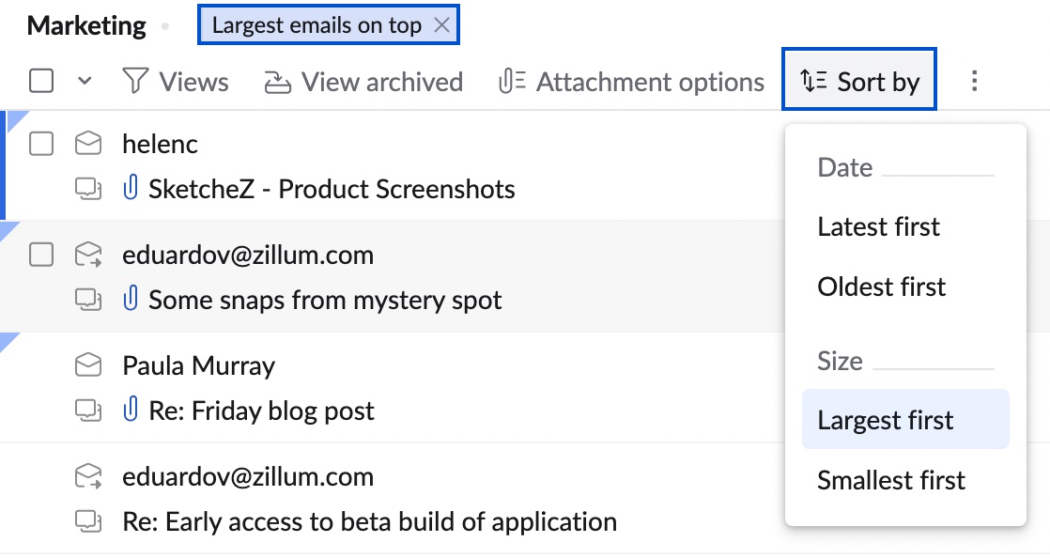Open View archived emails
The height and width of the screenshot is (558, 1050).
[x=363, y=82]
